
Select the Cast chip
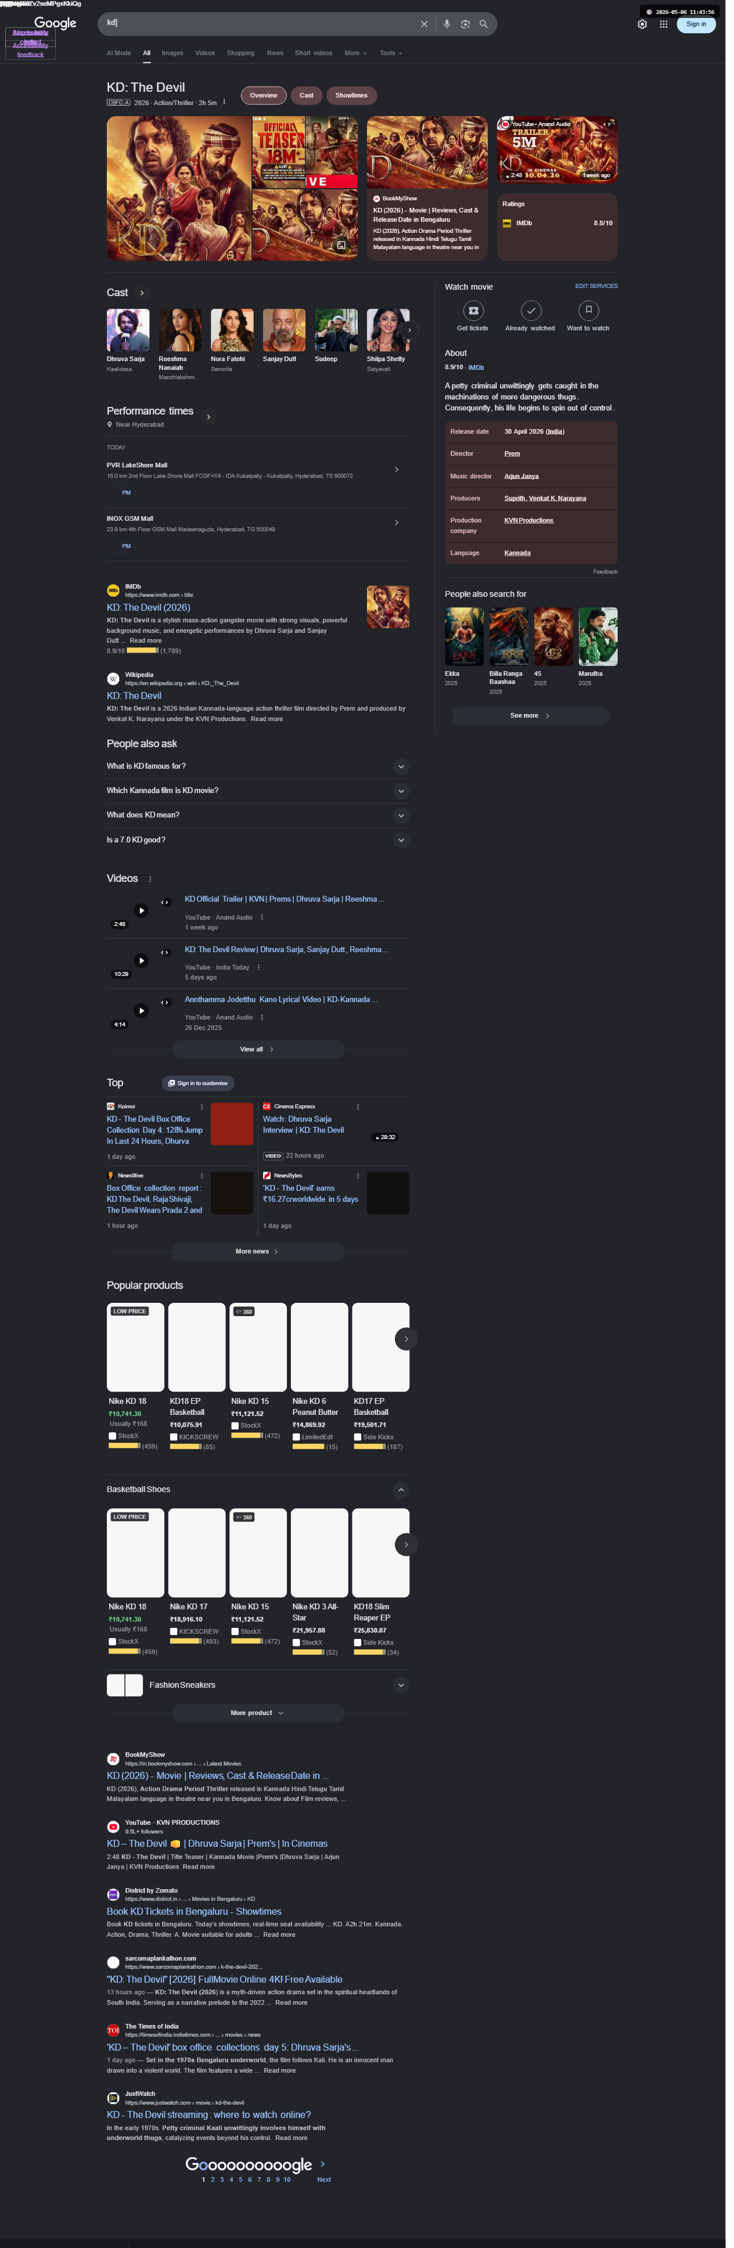point(307,95)
